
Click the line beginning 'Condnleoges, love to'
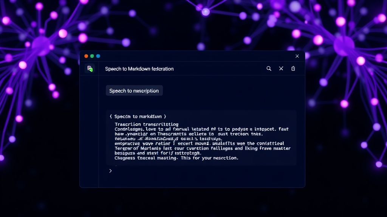pyautogui.click(x=201, y=129)
